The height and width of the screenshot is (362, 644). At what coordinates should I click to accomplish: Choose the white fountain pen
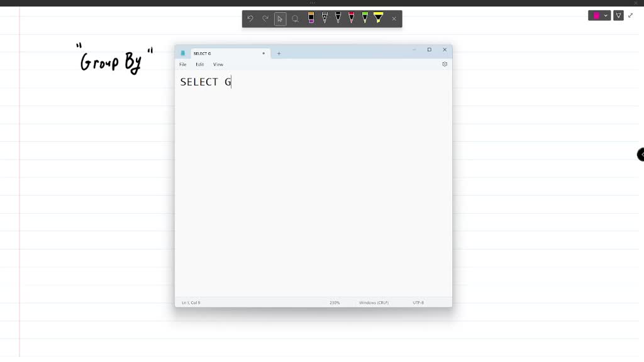[325, 18]
